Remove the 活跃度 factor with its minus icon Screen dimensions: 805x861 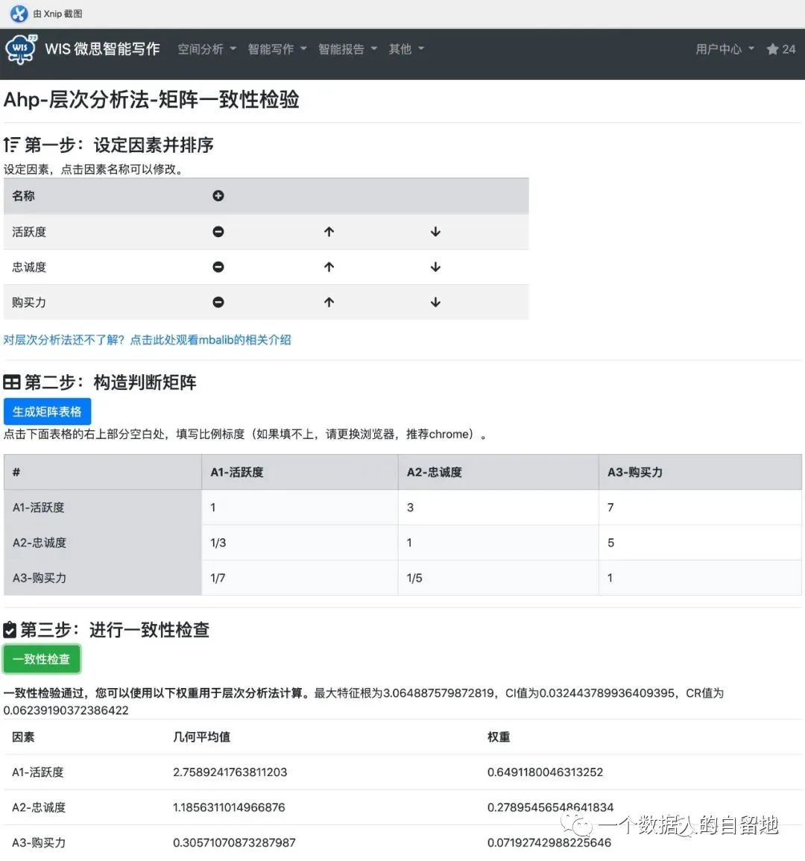[218, 231]
